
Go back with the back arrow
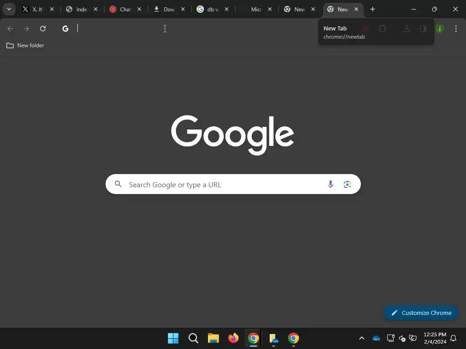coord(10,29)
